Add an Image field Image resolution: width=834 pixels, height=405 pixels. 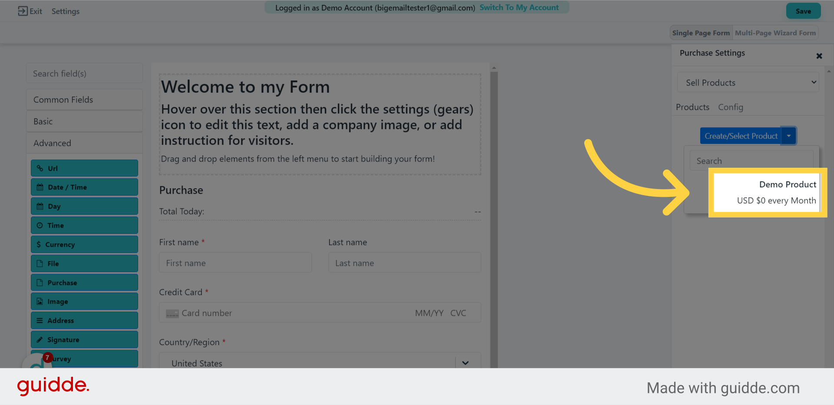(84, 301)
